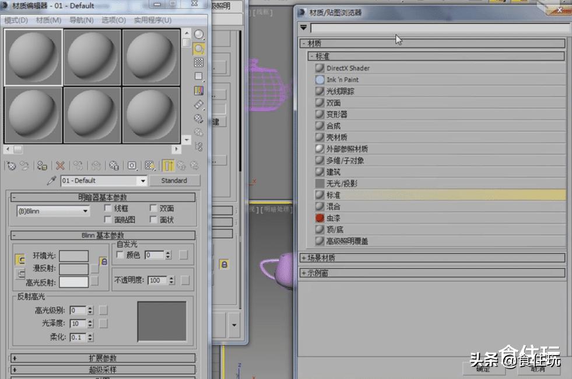The image size is (572, 379).
Task: Click the Standard material type button
Action: 174,180
